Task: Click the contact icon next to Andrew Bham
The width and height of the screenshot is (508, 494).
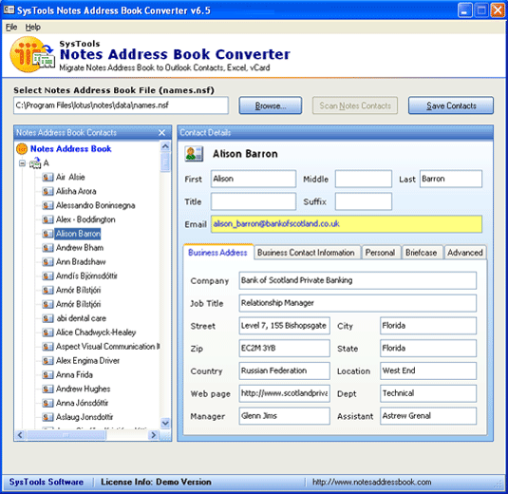Action: [x=47, y=248]
